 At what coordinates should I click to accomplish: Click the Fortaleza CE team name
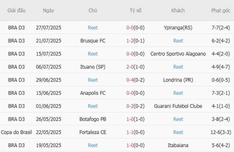point(93,132)
